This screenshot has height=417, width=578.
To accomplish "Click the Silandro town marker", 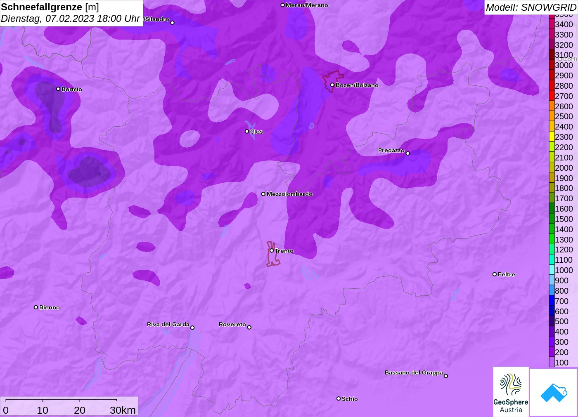I will [x=173, y=23].
